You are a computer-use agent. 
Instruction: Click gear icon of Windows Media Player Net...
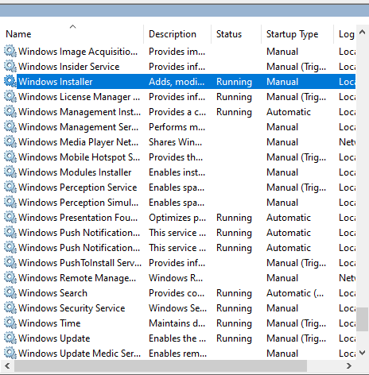10,141
